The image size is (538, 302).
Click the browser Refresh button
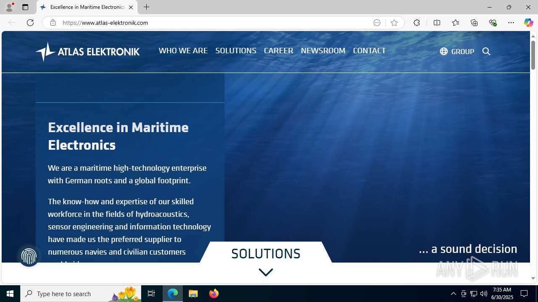pyautogui.click(x=30, y=23)
